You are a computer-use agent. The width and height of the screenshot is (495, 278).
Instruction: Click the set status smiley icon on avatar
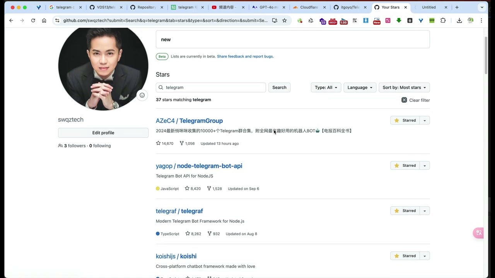(142, 95)
